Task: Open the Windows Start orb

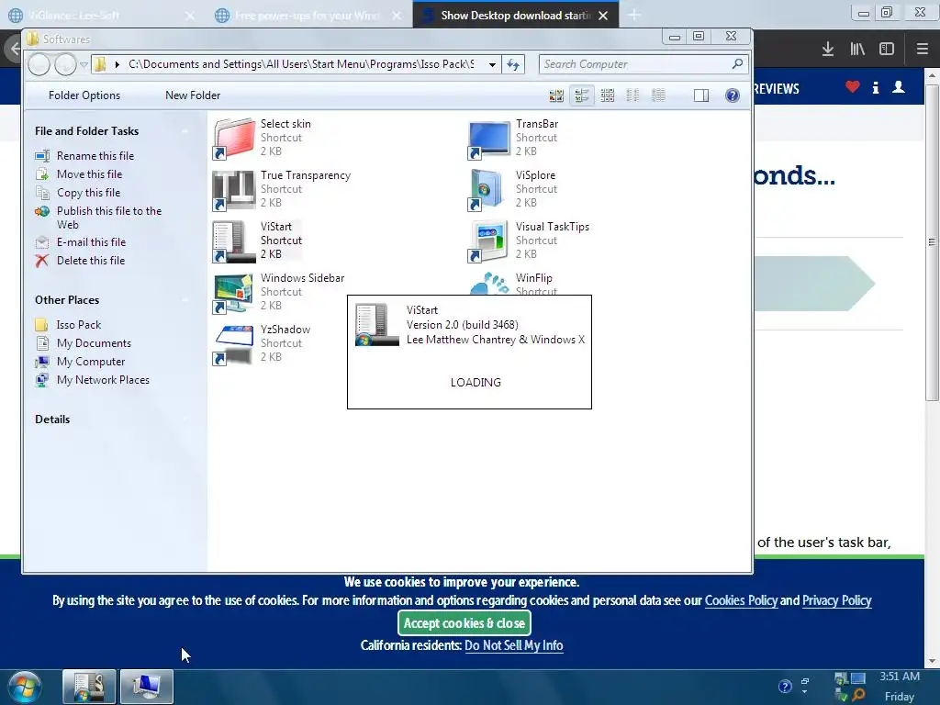Action: [25, 687]
